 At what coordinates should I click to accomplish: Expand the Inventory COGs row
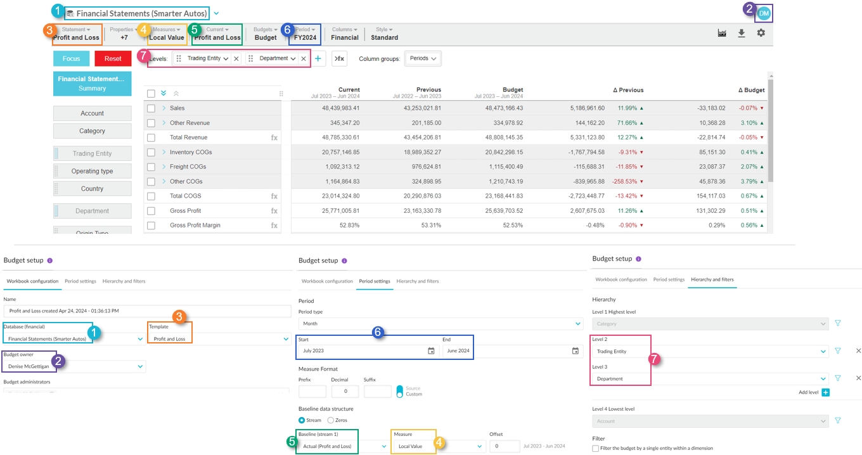(164, 152)
